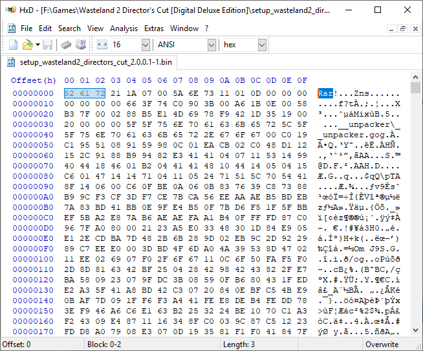Viewport: 423px width, 351px height.
Task: Click hex byte C1 in row 00000050
Action: coord(69,145)
